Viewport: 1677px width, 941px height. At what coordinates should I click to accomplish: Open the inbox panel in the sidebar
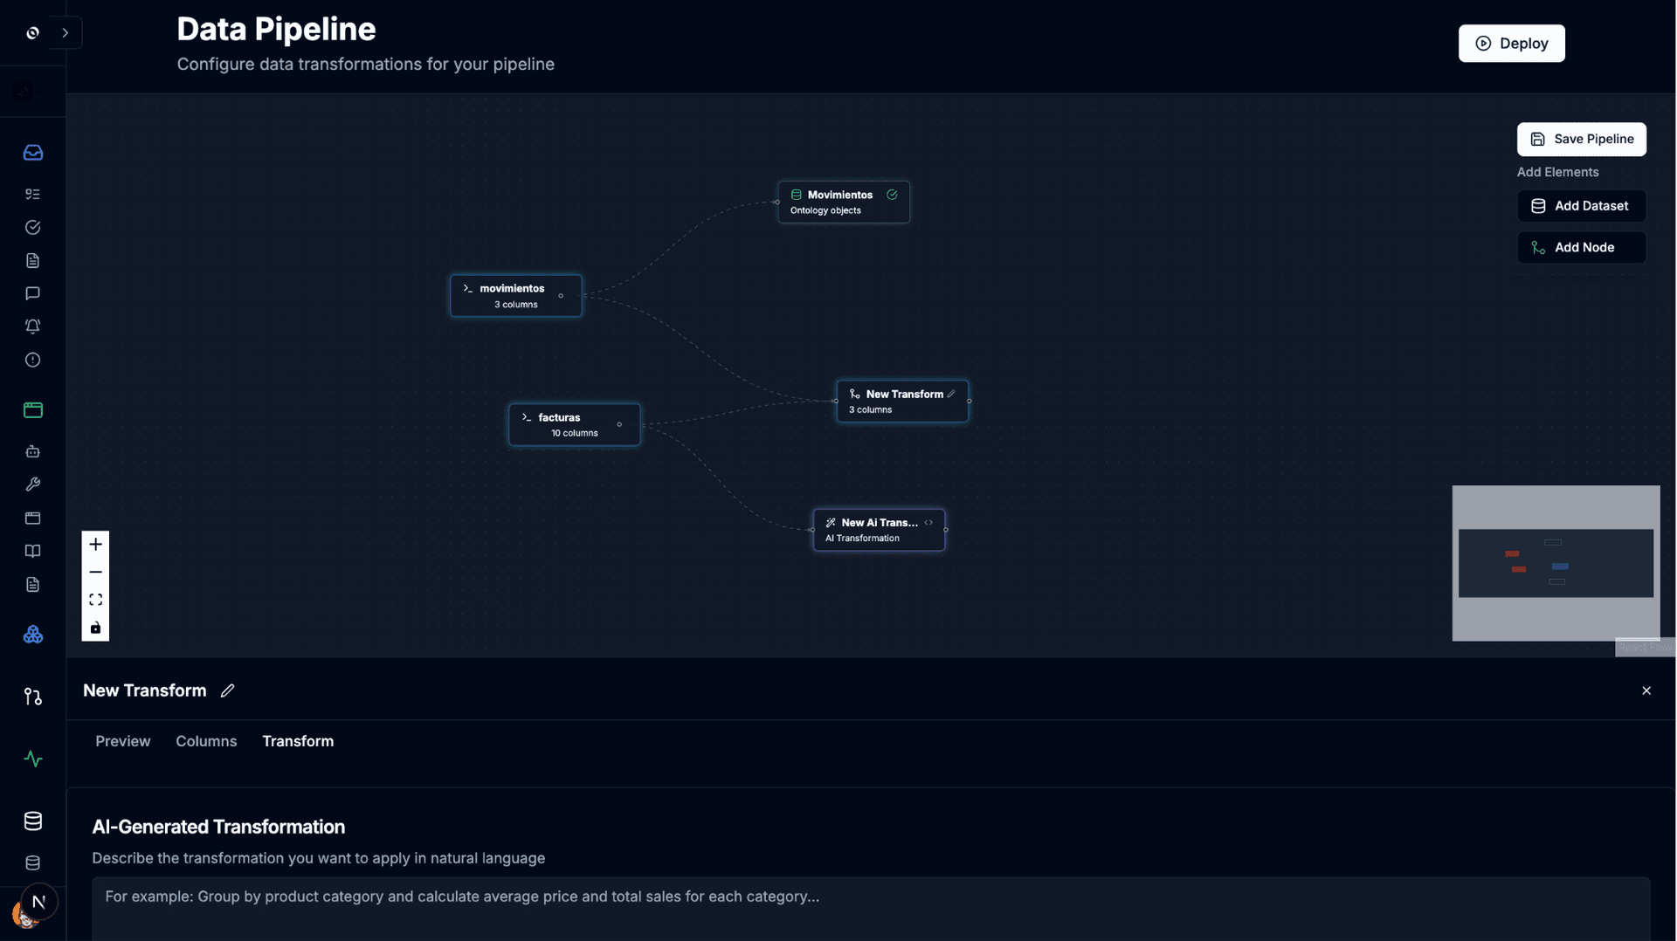(x=32, y=152)
